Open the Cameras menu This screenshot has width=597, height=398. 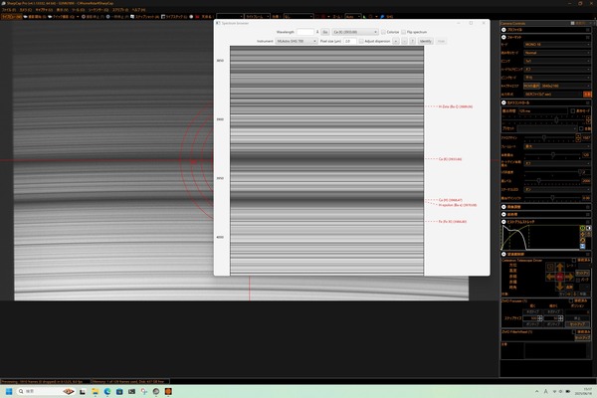(26, 10)
